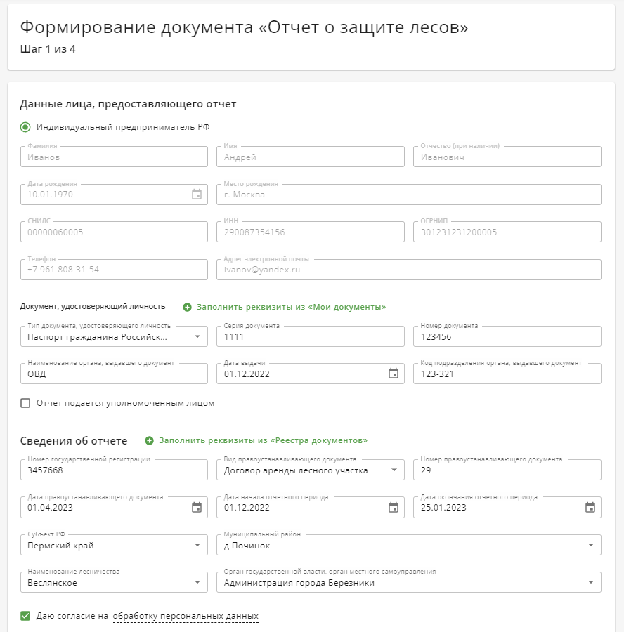This screenshot has width=624, height=632.
Task: Expand «Наименование лесничества» dropdown
Action: click(197, 583)
